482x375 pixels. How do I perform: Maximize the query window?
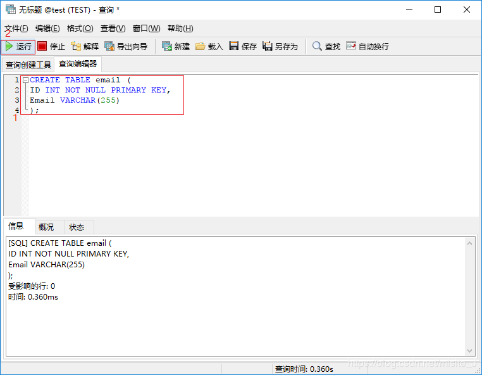click(x=438, y=10)
